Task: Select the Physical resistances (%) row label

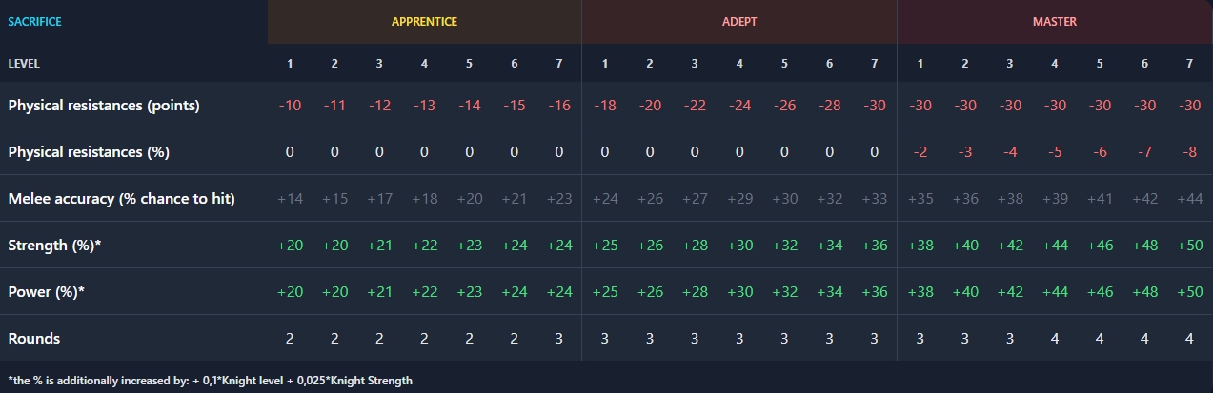Action: pyautogui.click(x=89, y=152)
